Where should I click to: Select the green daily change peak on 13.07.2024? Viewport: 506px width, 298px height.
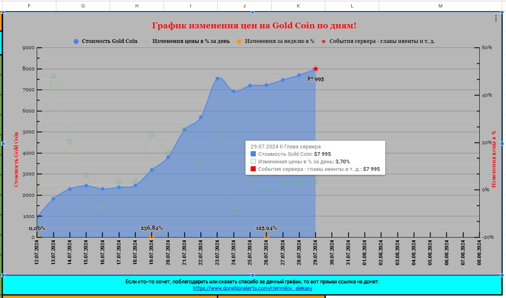tap(53, 76)
